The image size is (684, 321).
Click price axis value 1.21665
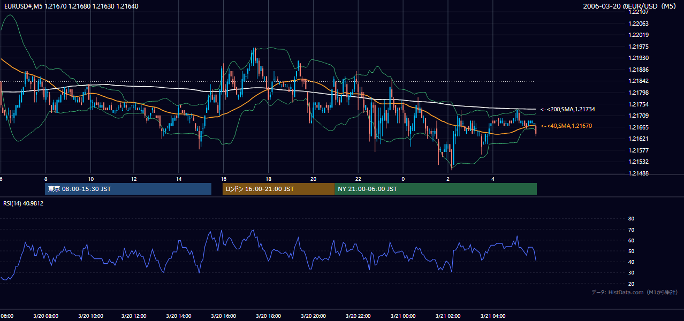pyautogui.click(x=637, y=127)
